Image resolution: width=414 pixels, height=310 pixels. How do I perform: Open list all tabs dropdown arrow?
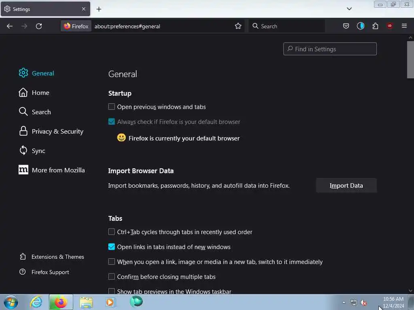(349, 9)
